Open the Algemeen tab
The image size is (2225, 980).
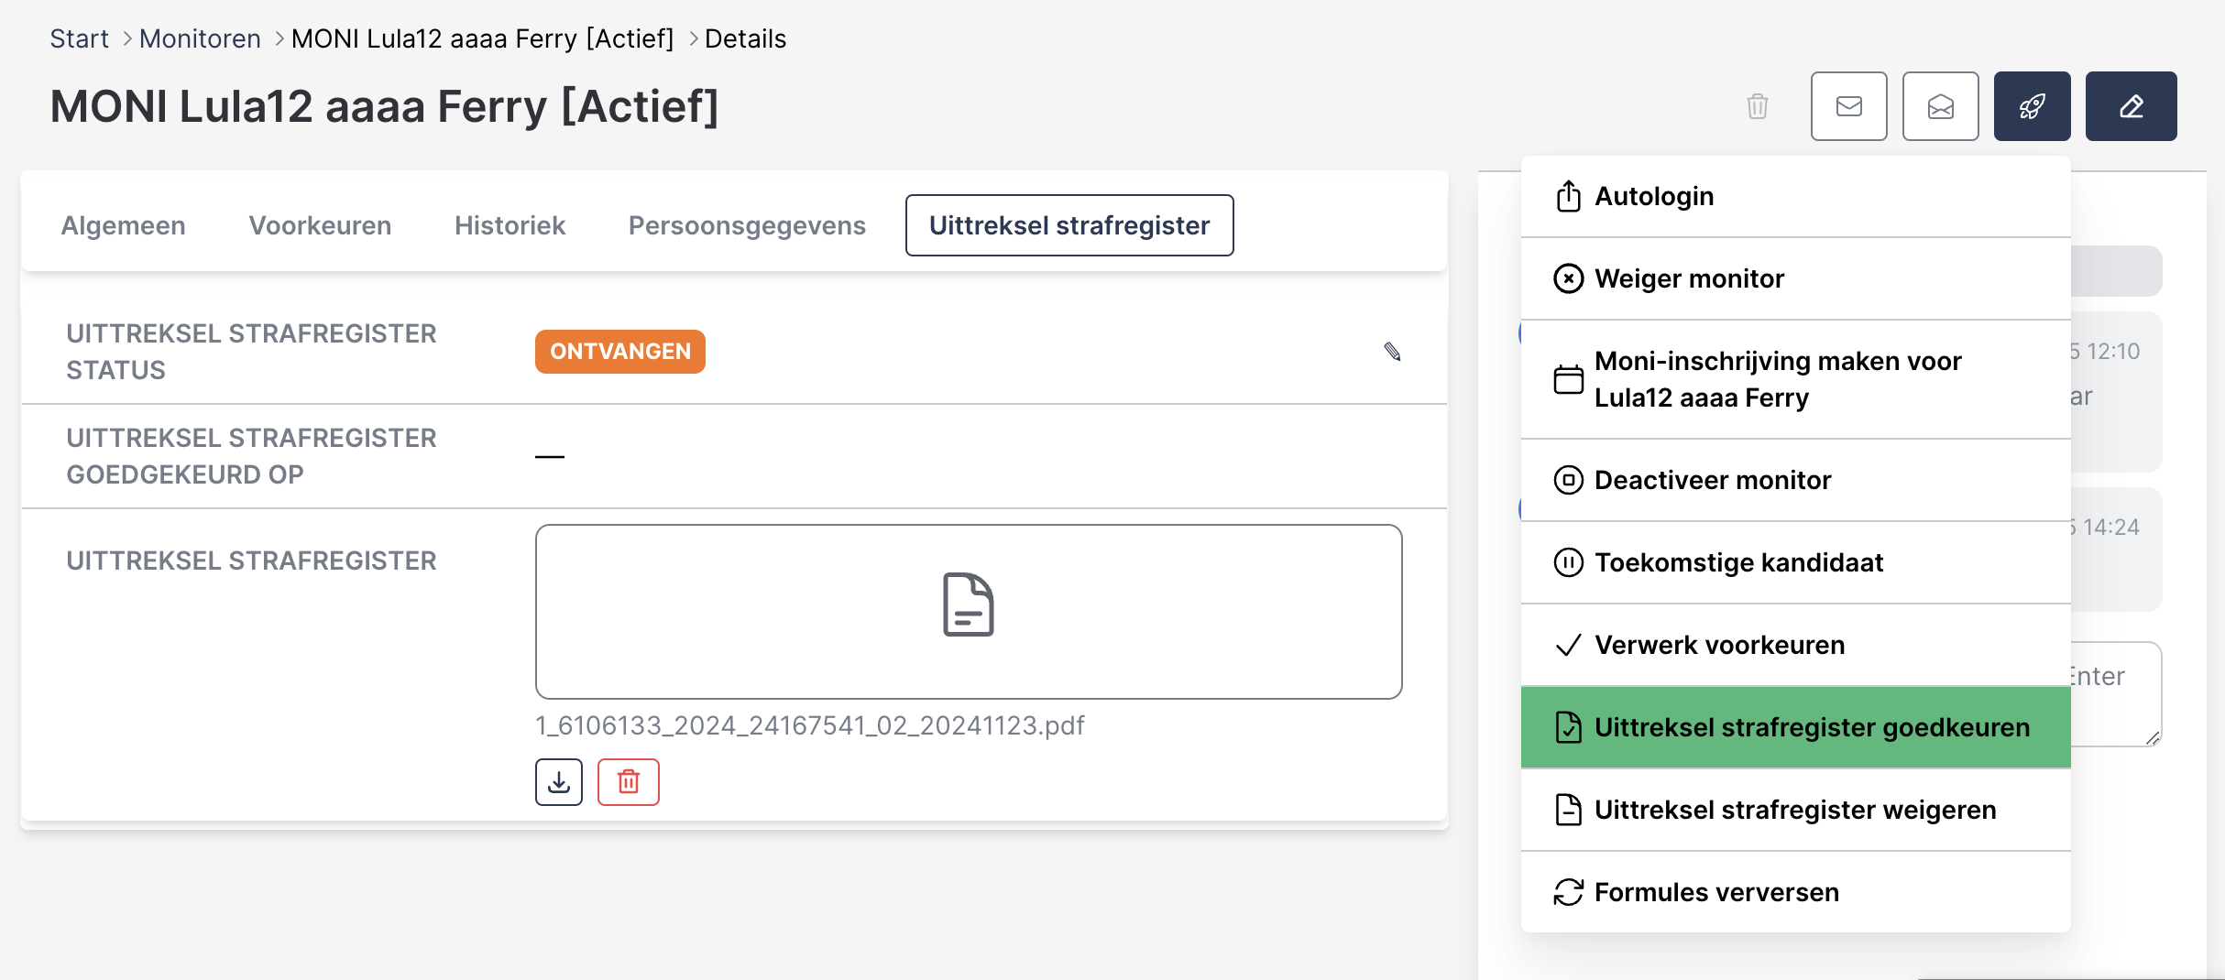[x=123, y=225]
